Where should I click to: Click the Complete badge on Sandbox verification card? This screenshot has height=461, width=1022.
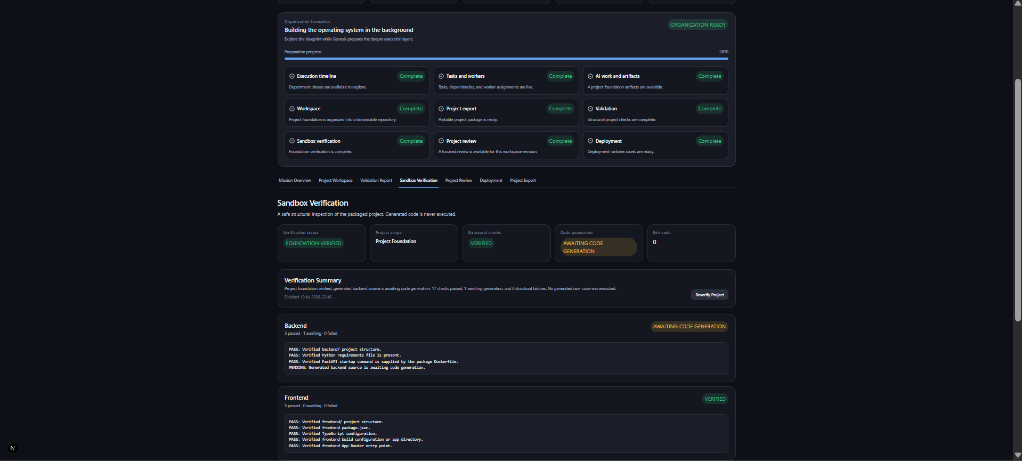tap(411, 141)
